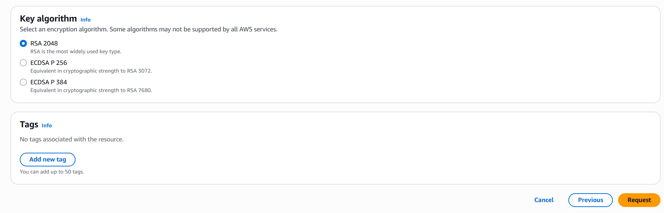Viewport: 664px width, 213px height.
Task: Pick the ECDSA P 384 radio option
Action: point(23,82)
